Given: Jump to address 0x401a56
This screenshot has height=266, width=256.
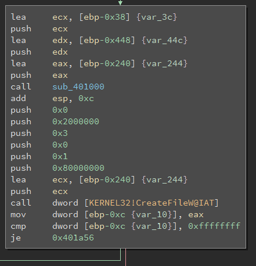Looking at the screenshot, I should pos(73,238).
